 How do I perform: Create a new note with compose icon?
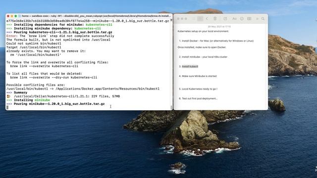[225, 19]
